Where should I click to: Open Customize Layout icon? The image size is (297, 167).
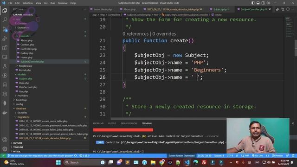268,3
